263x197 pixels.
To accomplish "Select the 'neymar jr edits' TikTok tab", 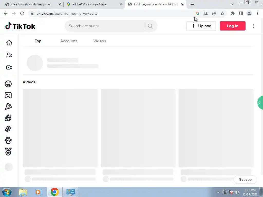I will point(155,4).
